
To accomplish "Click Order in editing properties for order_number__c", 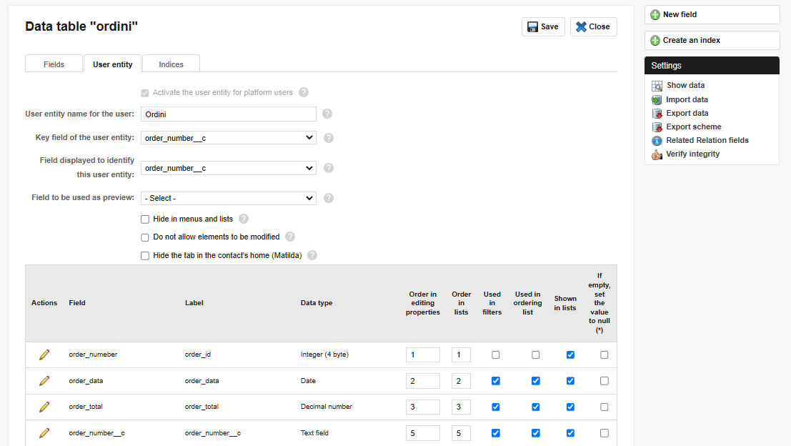I will click(x=423, y=433).
